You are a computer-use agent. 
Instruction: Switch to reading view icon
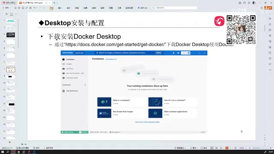coord(221,148)
